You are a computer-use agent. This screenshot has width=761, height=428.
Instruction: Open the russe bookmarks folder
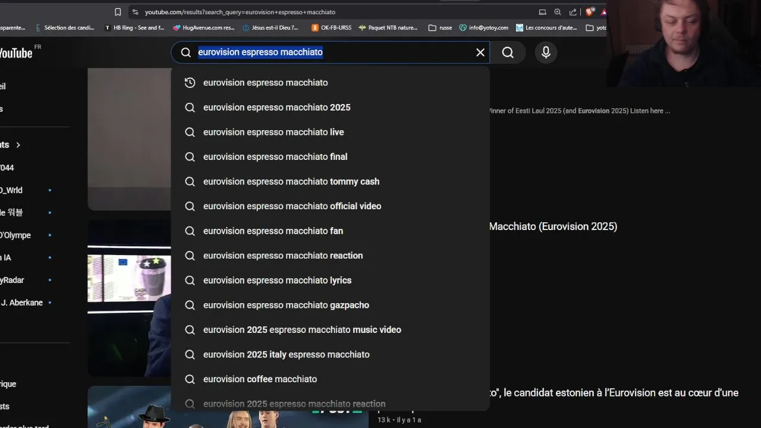pos(440,27)
